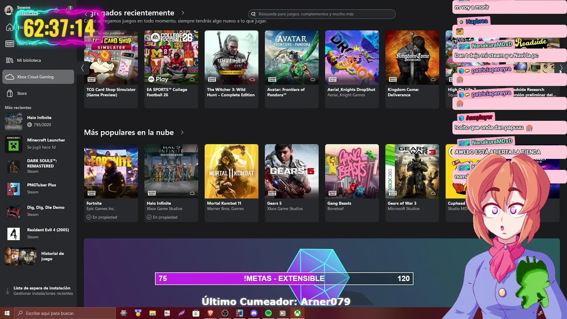This screenshot has width=567, height=319.
Task: Expand Más populares en la nube chevron
Action: pyautogui.click(x=182, y=132)
